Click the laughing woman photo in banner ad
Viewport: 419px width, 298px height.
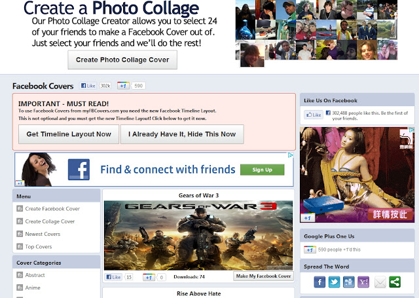coord(39,169)
